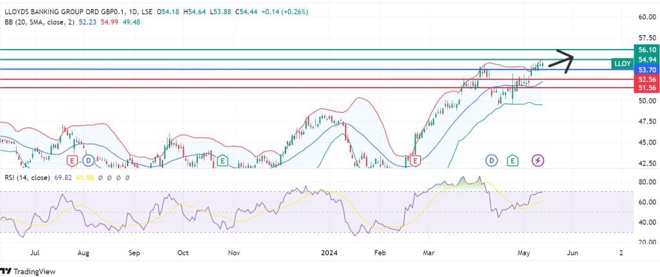Viewport: 660px width, 277px height.
Task: Click the Jun label on the time axis
Action: point(572,253)
